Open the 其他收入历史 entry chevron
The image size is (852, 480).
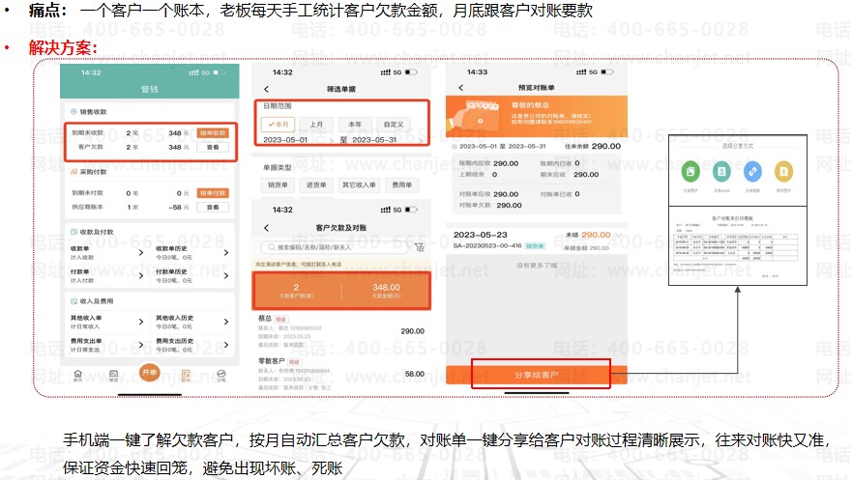(226, 322)
